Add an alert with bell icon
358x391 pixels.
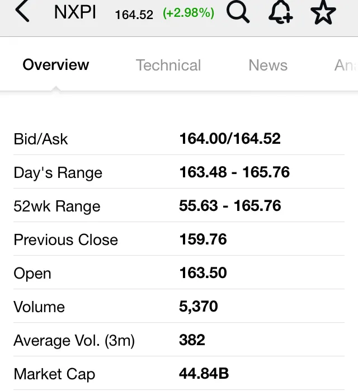pos(281,12)
